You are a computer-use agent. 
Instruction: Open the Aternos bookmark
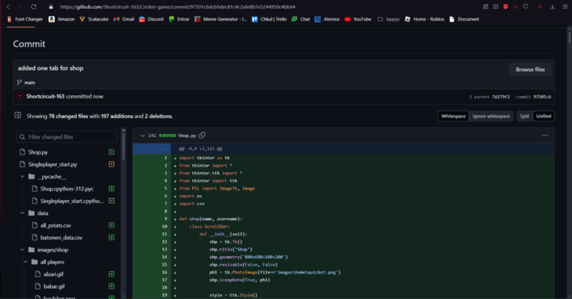tap(327, 19)
